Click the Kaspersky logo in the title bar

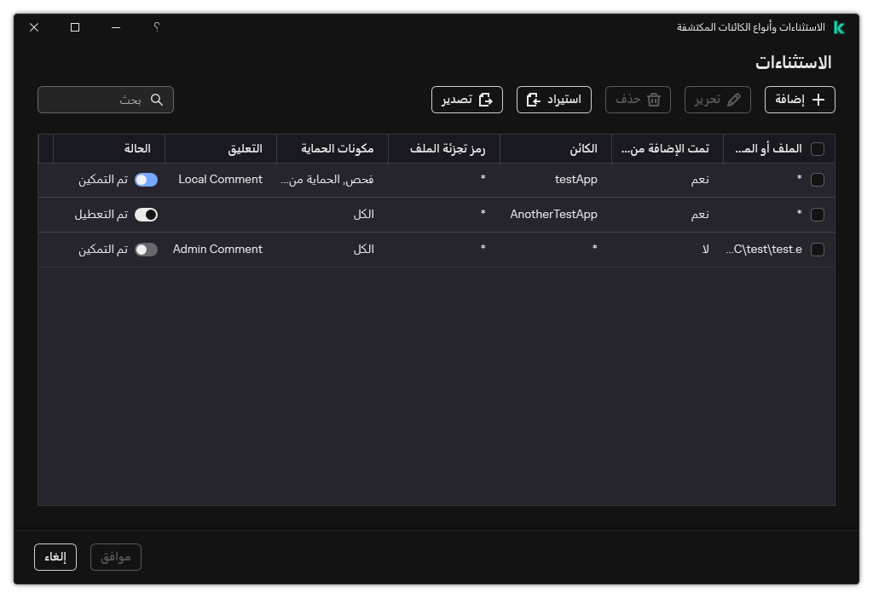click(839, 27)
